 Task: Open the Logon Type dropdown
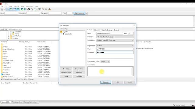point(115,46)
